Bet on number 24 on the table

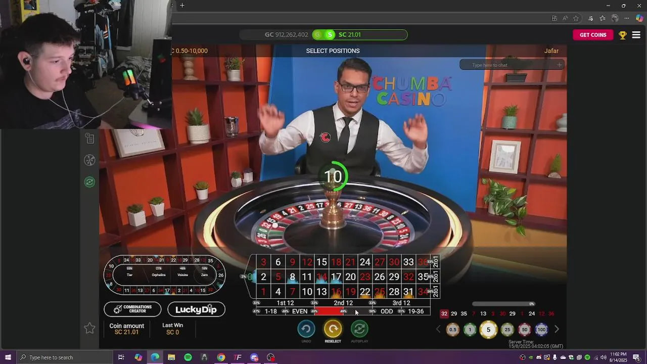click(x=365, y=262)
